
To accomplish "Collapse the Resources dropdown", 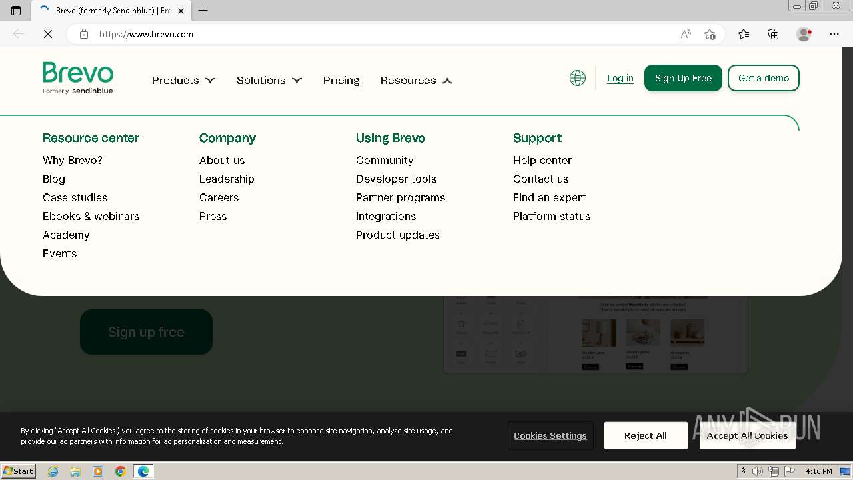I will (x=417, y=80).
